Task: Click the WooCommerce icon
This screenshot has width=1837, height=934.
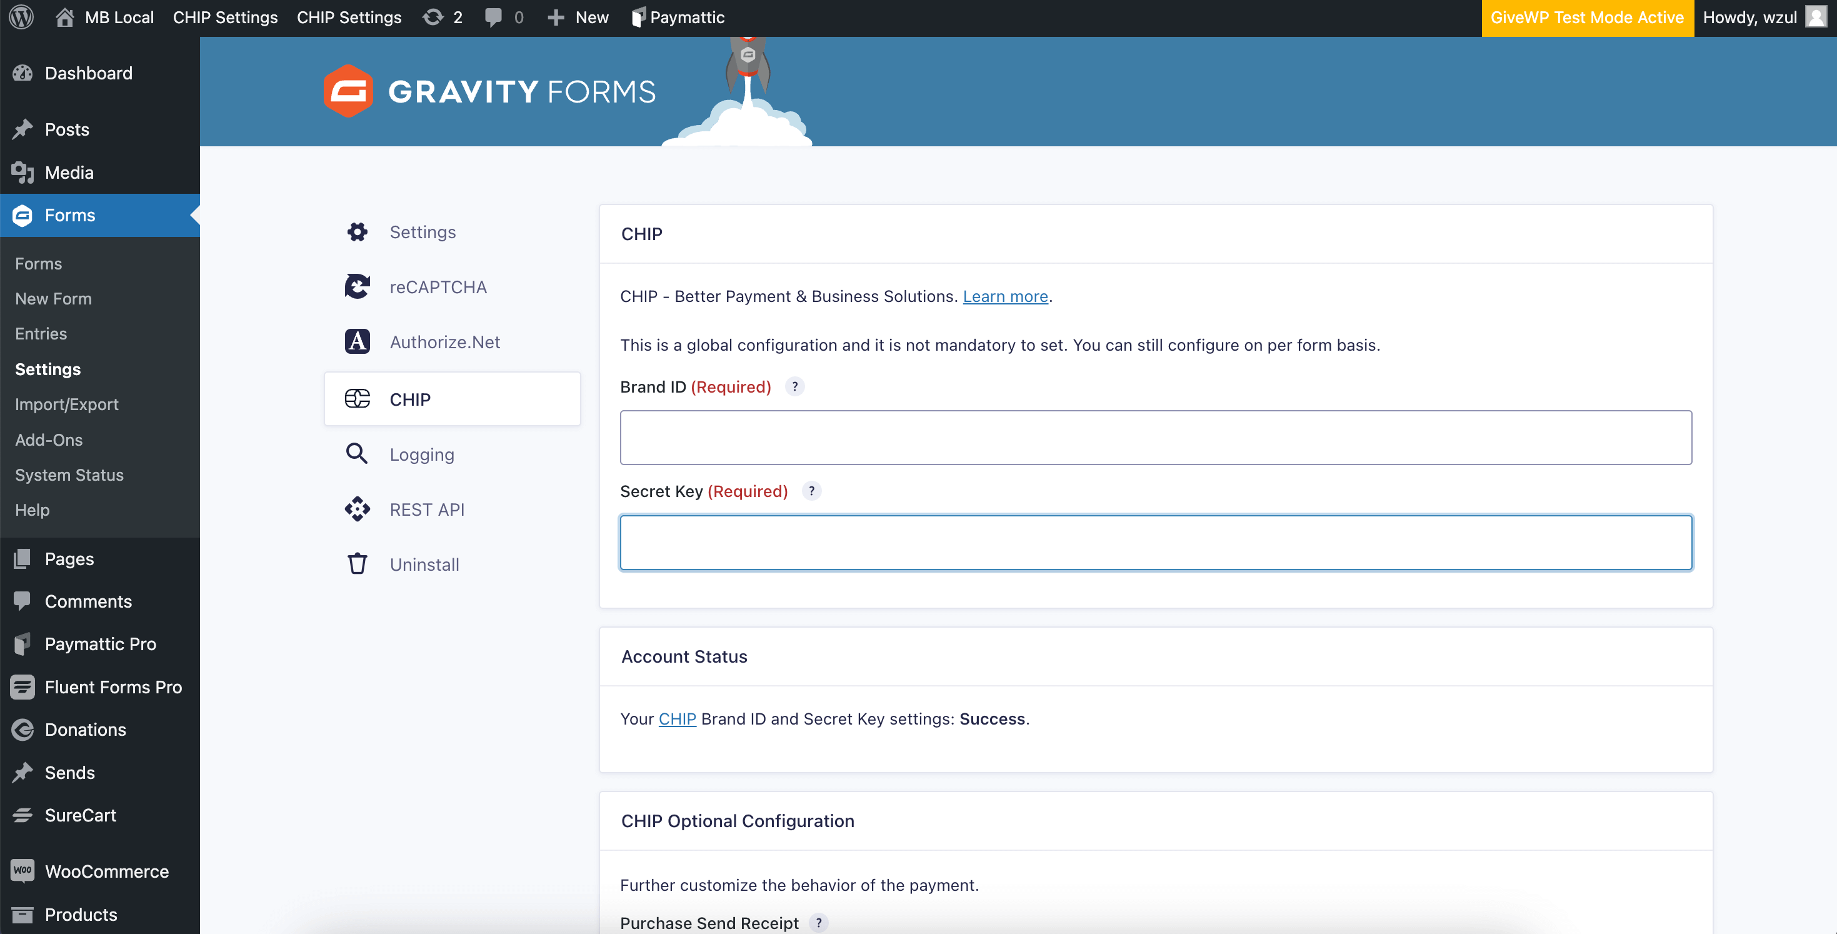Action: (23, 870)
